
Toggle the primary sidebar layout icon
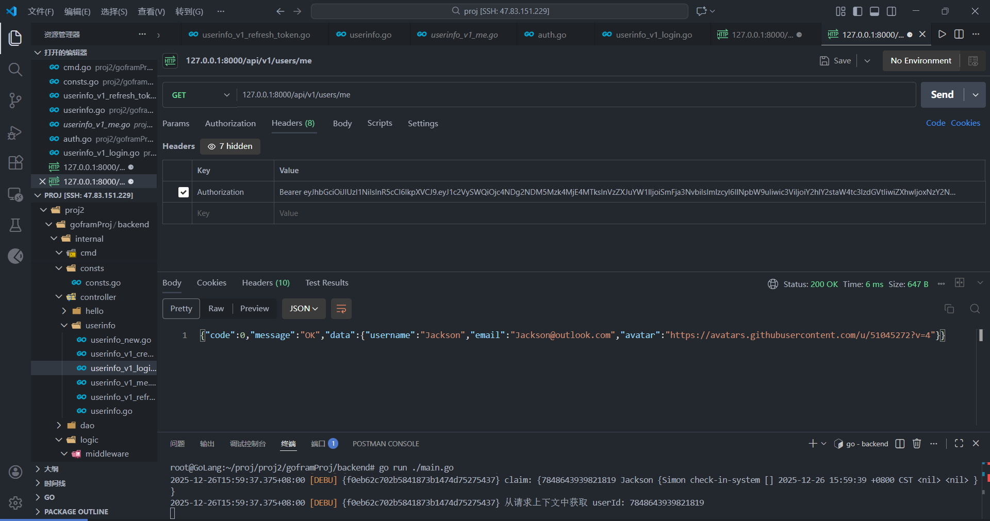(858, 11)
